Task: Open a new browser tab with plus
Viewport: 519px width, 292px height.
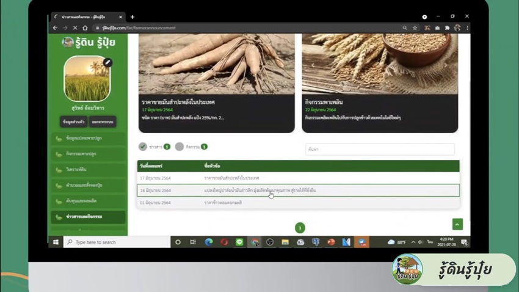Action: (132, 17)
